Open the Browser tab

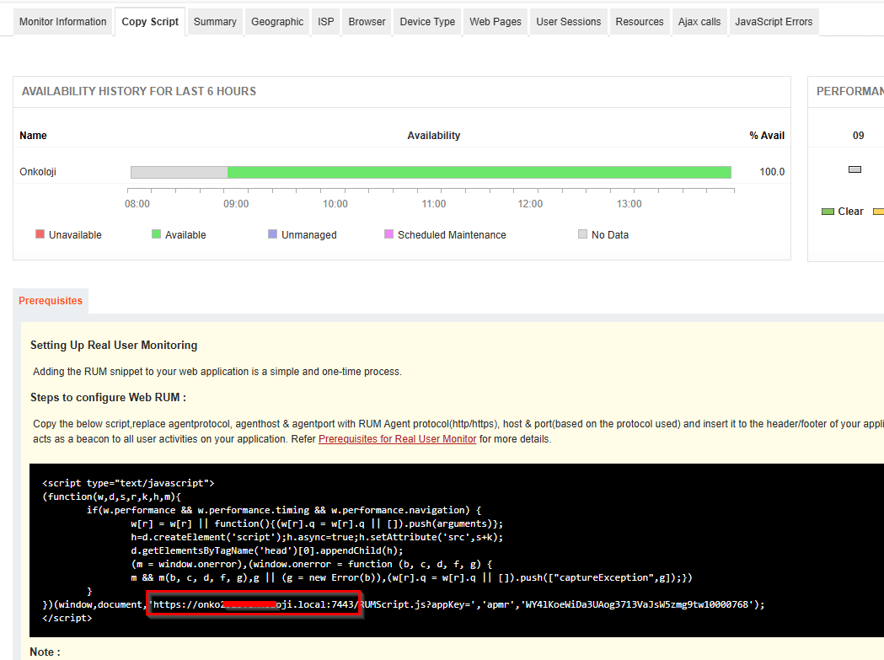click(367, 22)
